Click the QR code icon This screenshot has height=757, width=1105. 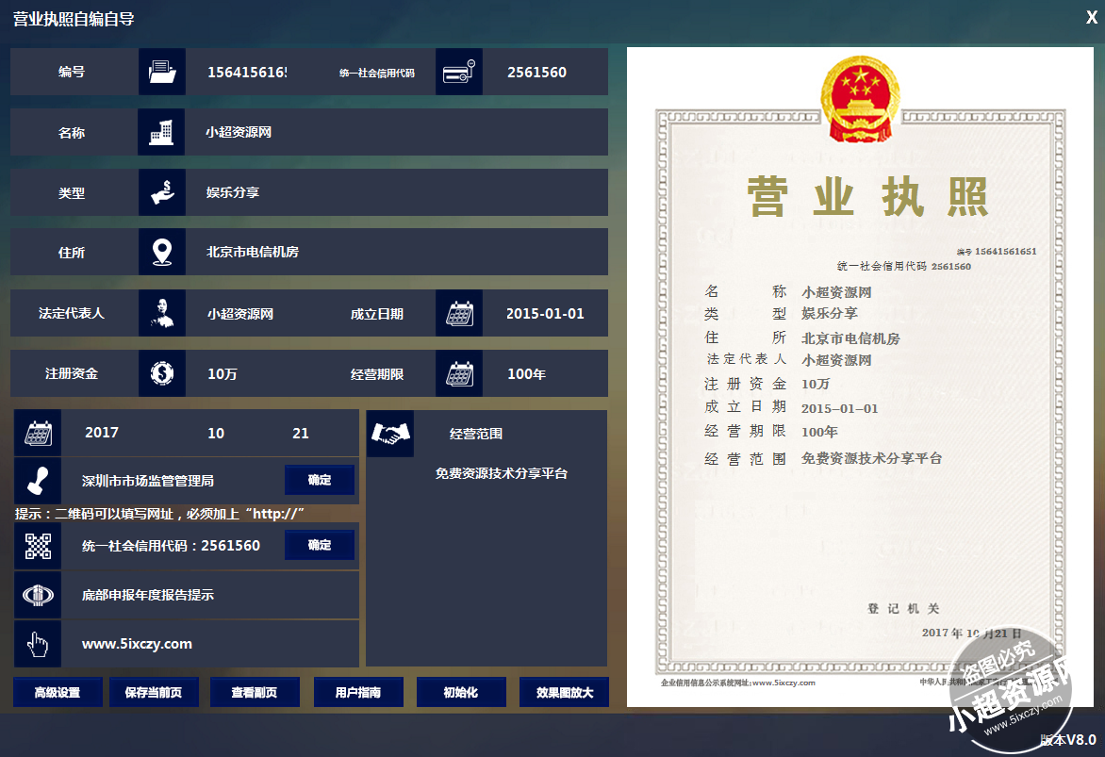click(38, 546)
